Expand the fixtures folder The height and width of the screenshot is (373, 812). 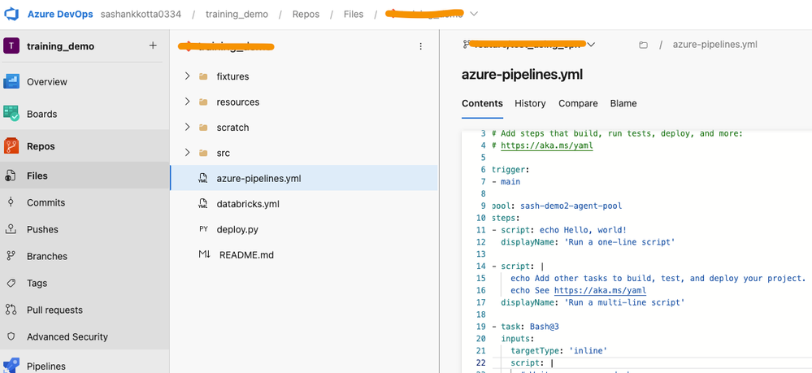pos(188,76)
